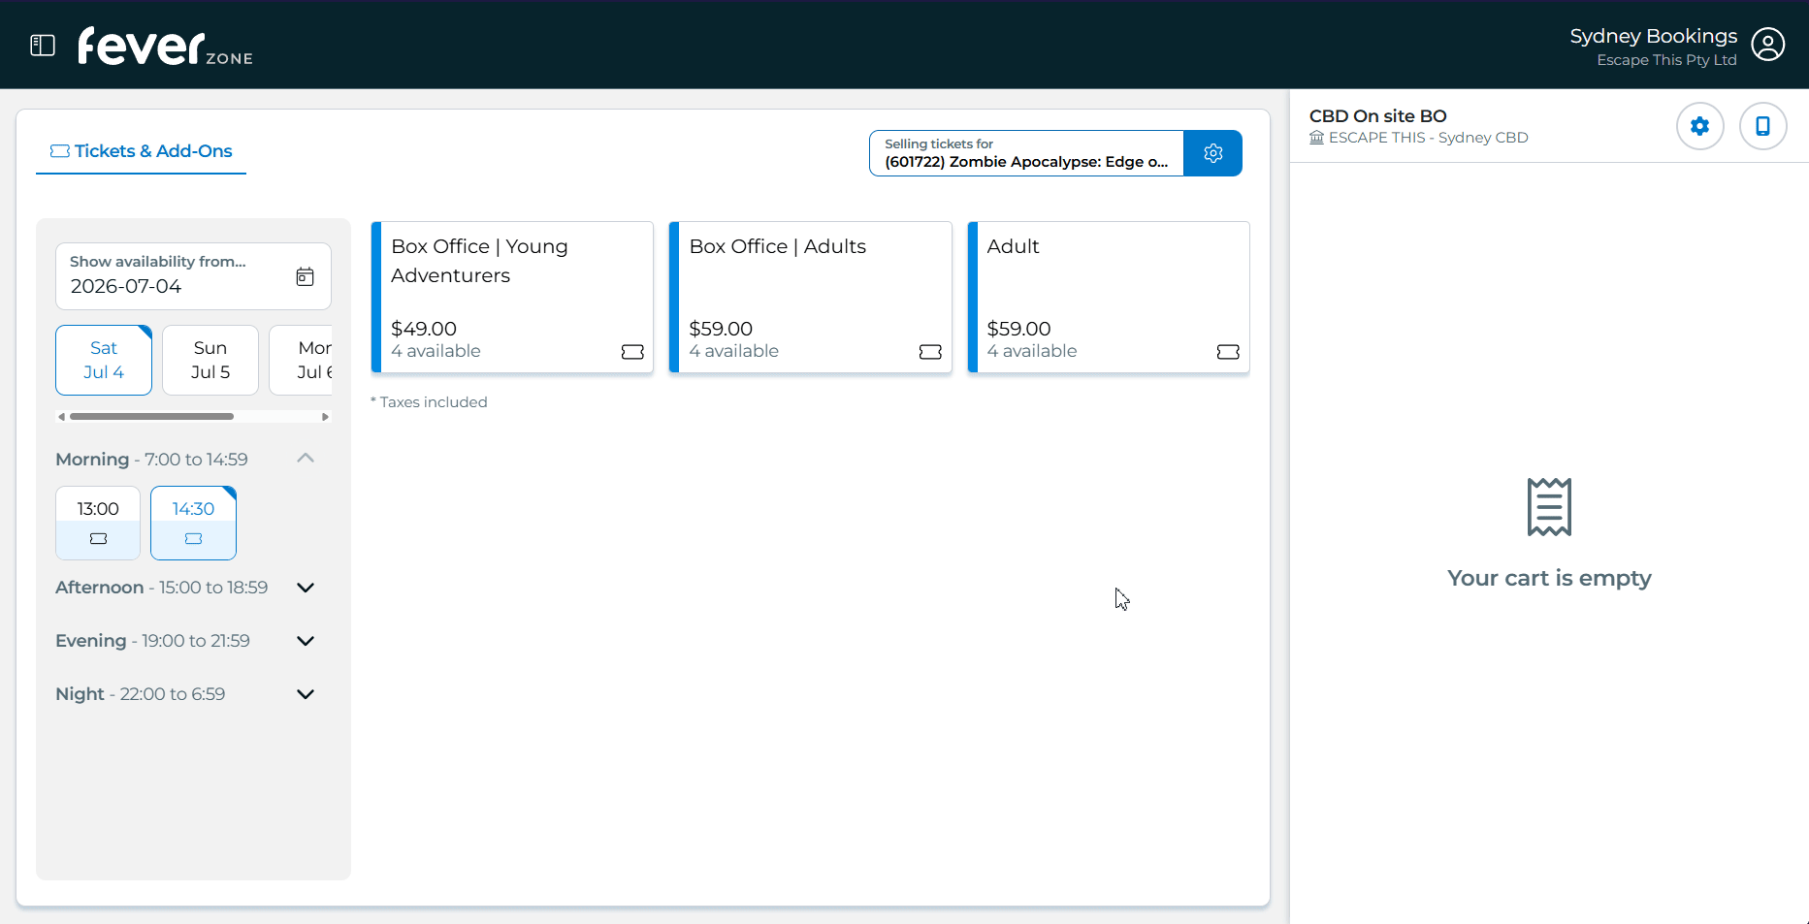This screenshot has width=1809, height=924.
Task: Expand the Evening time section
Action: click(x=306, y=641)
